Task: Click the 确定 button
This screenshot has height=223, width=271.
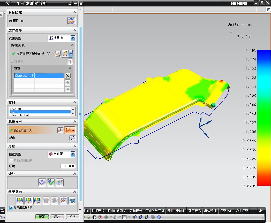Action: (42, 217)
